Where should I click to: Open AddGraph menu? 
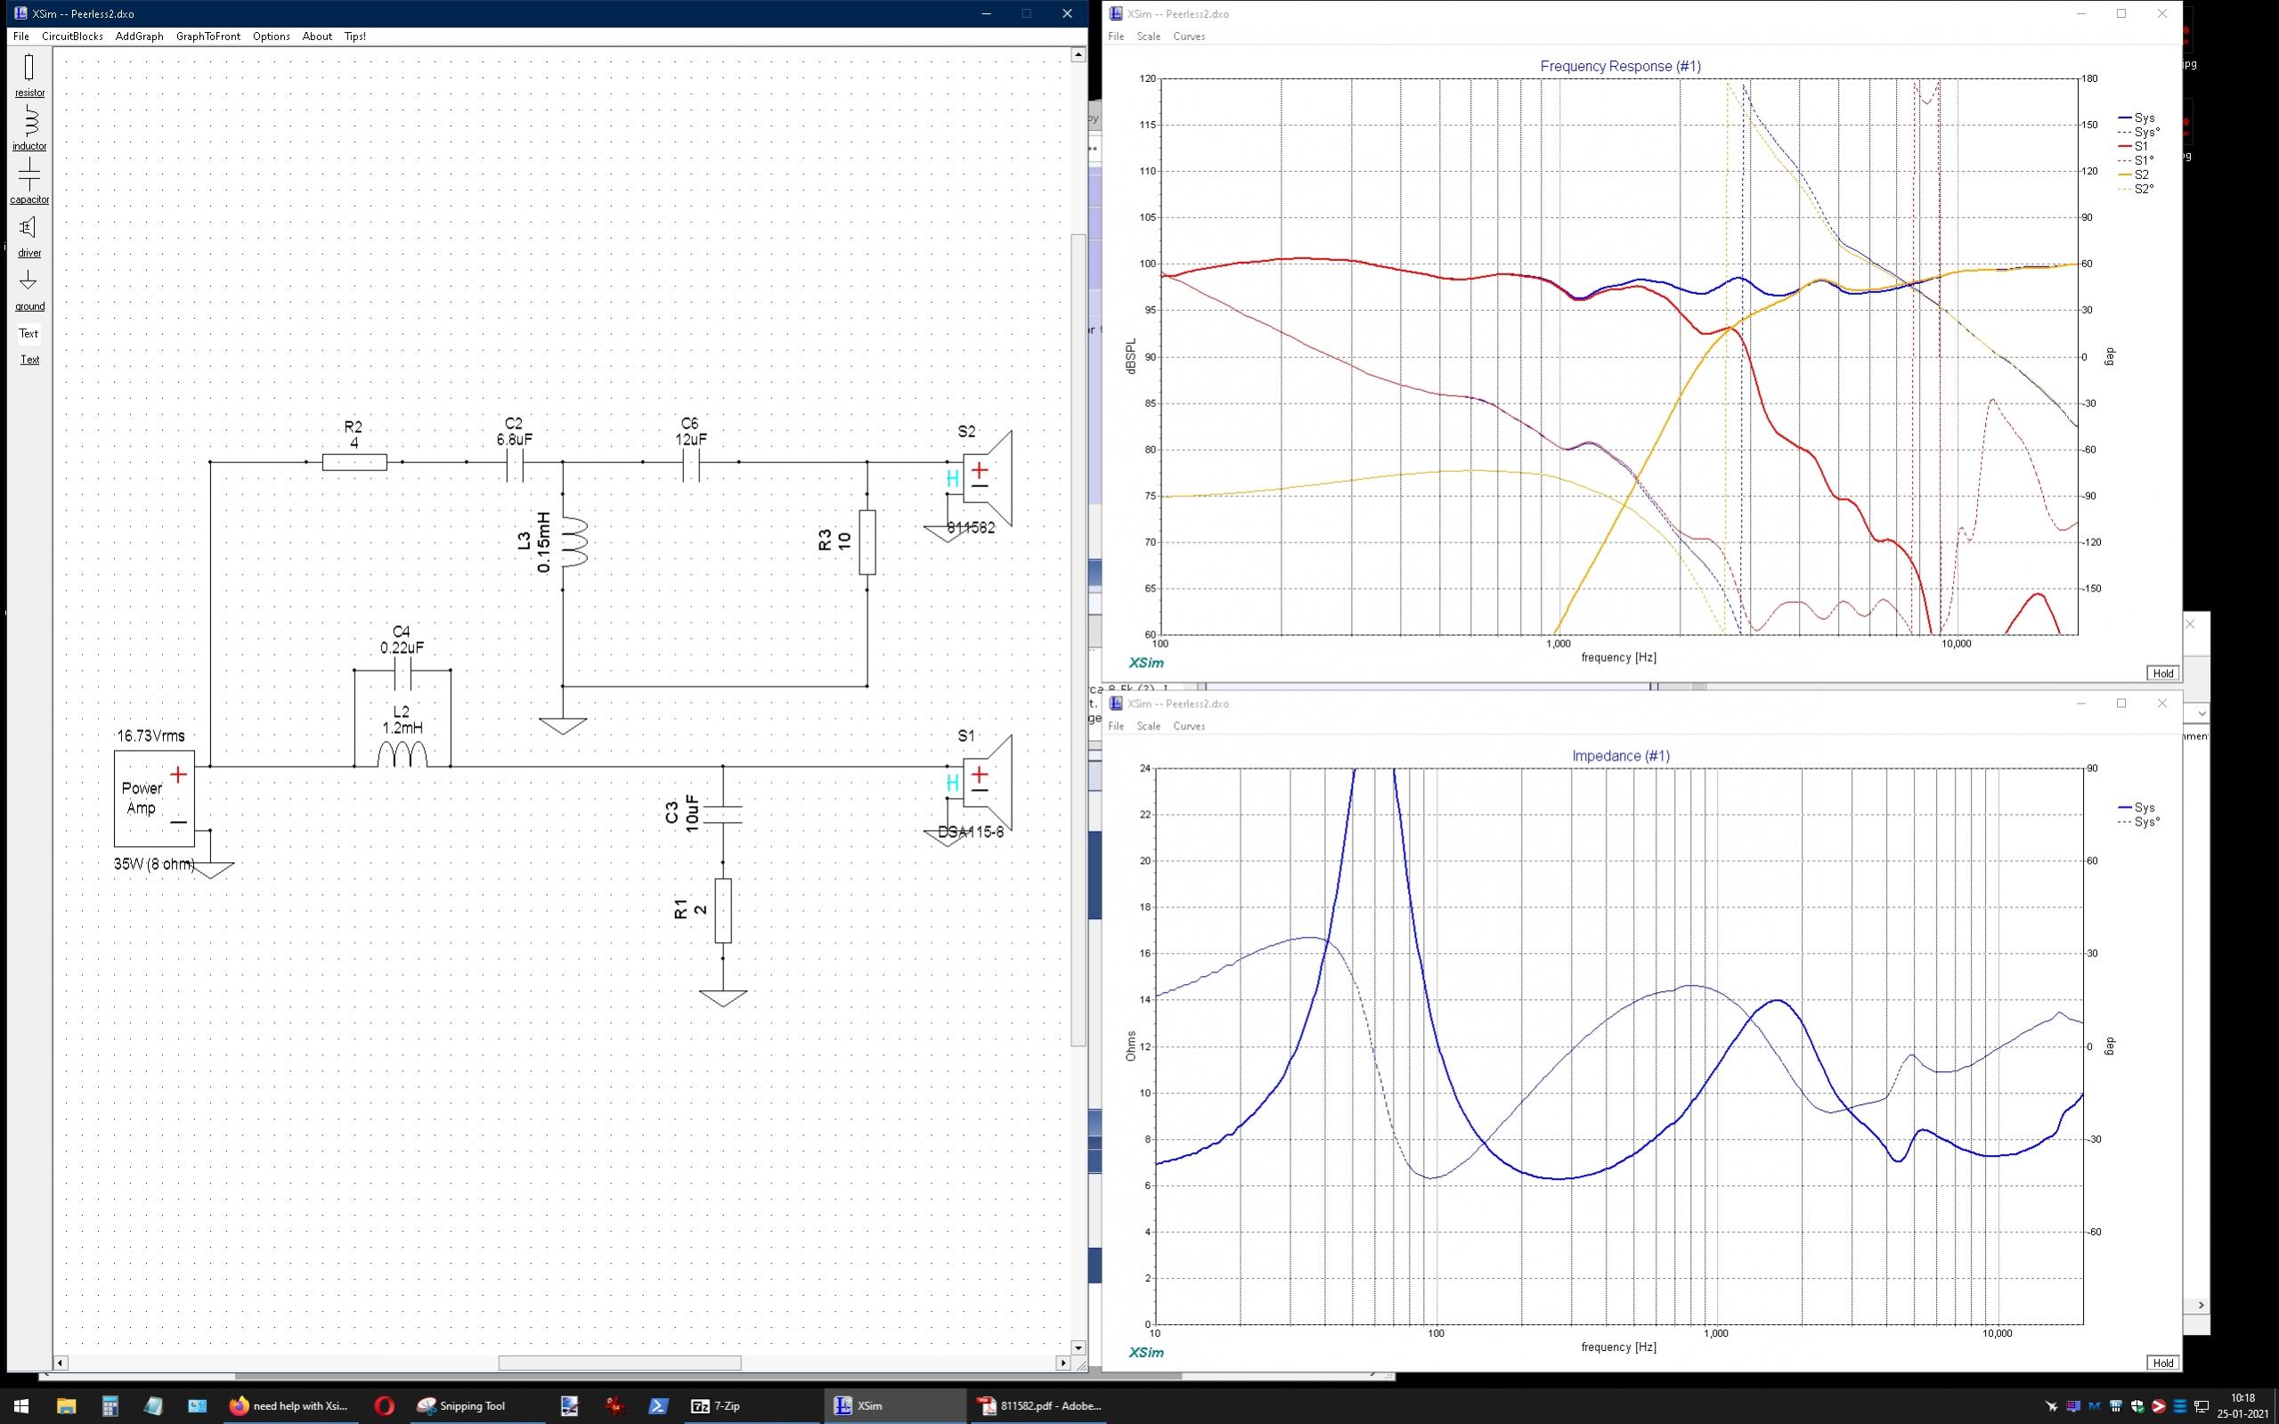(140, 37)
